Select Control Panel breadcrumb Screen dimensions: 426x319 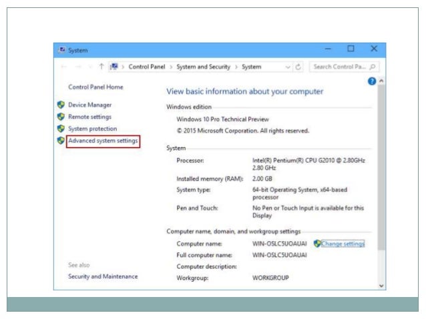click(147, 67)
